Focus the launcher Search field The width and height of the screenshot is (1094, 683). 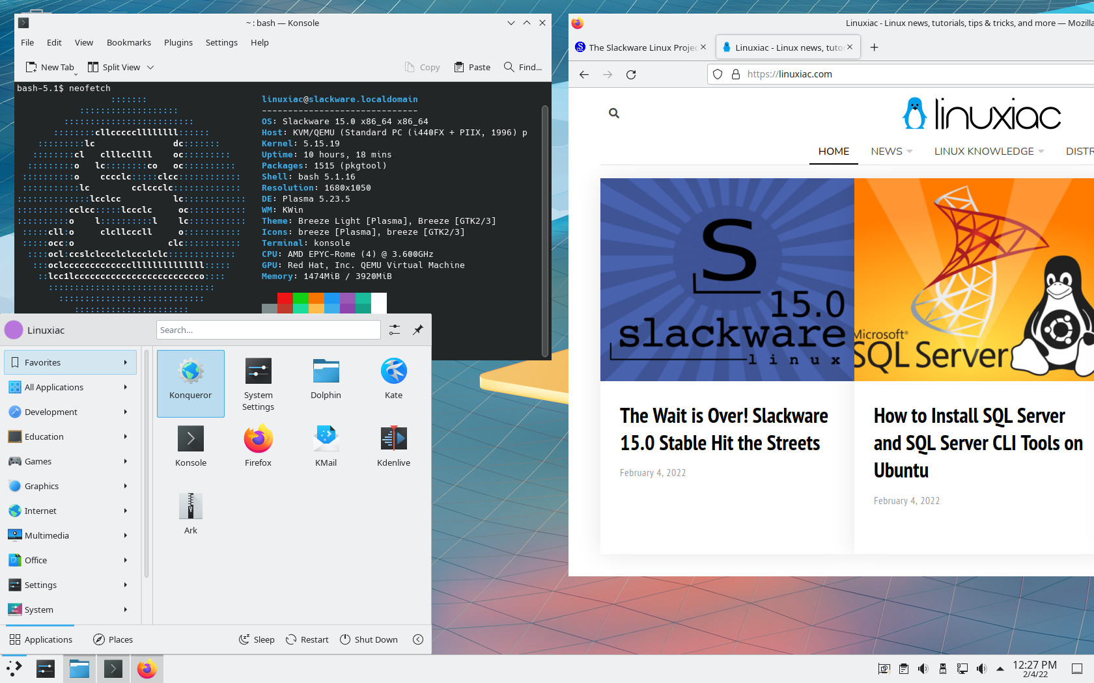click(x=268, y=330)
